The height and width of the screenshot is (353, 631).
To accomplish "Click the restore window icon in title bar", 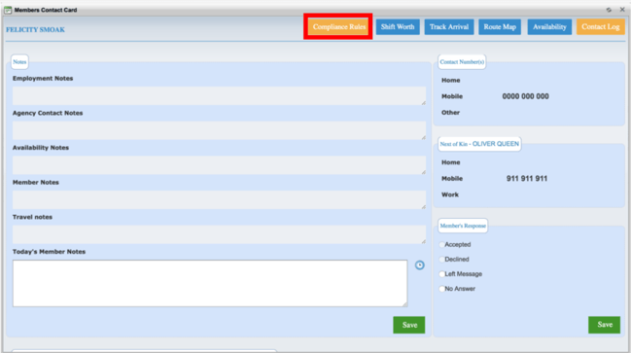I will tap(609, 10).
